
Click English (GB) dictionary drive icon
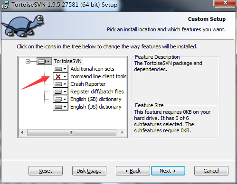click(x=60, y=99)
